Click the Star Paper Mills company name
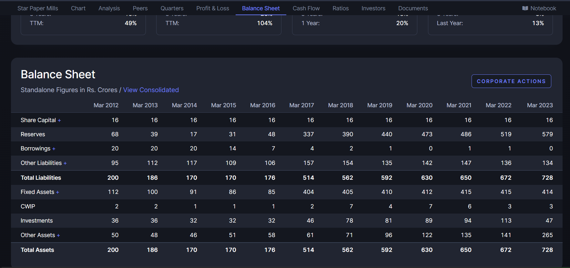Screen dimensions: 570x268 38,8
